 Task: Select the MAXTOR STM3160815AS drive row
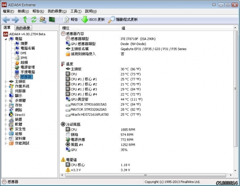[x=147, y=104]
